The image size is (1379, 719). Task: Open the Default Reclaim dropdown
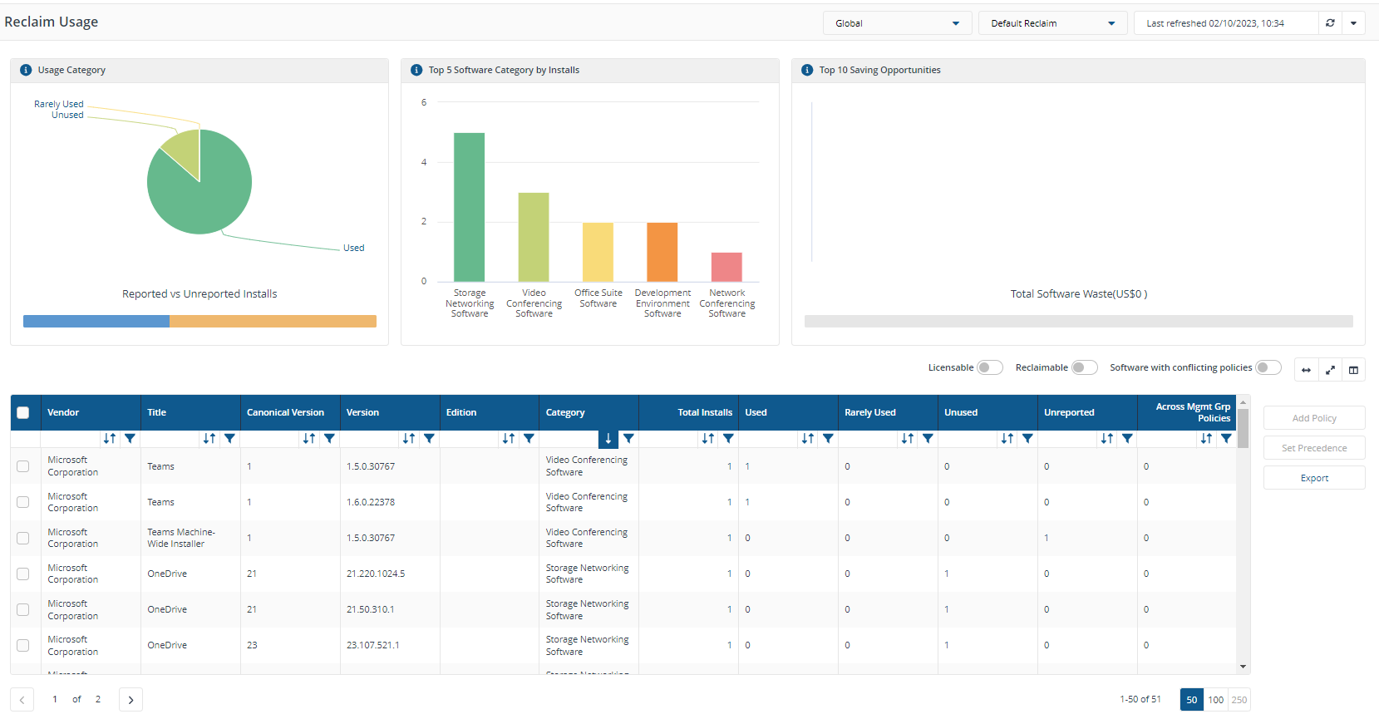point(1052,23)
